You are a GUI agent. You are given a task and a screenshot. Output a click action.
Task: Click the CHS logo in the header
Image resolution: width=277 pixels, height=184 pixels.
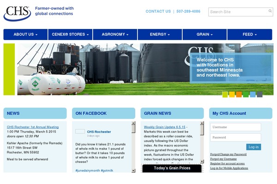click(17, 13)
